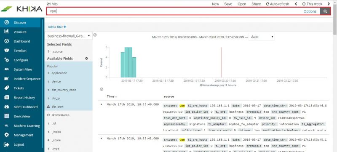337x152 pixels.
Task: Expand the 18:53:45.000 log row
Action: tap(101, 138)
